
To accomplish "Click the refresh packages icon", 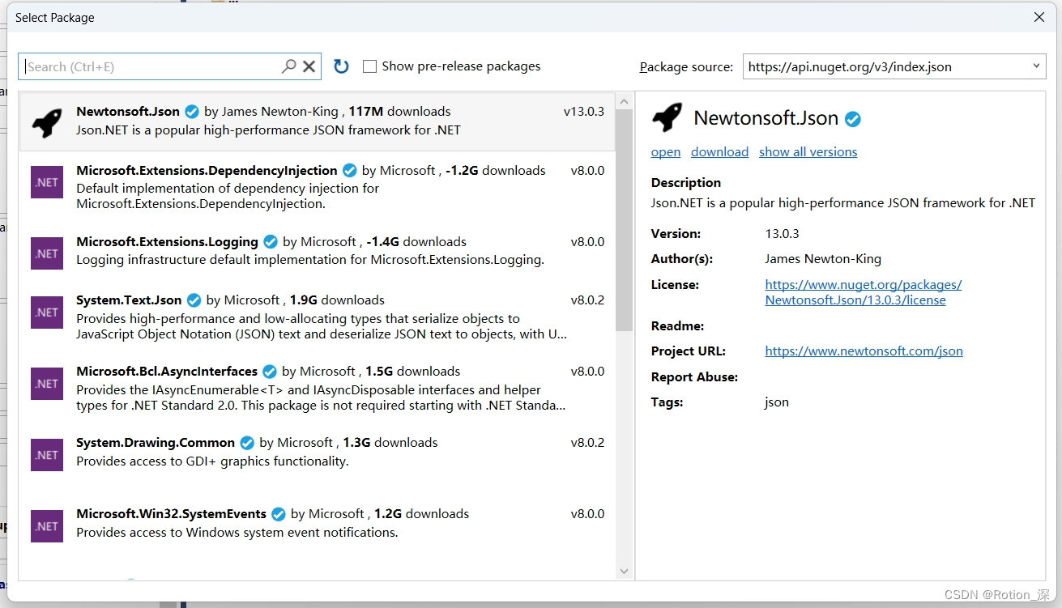I will 340,66.
